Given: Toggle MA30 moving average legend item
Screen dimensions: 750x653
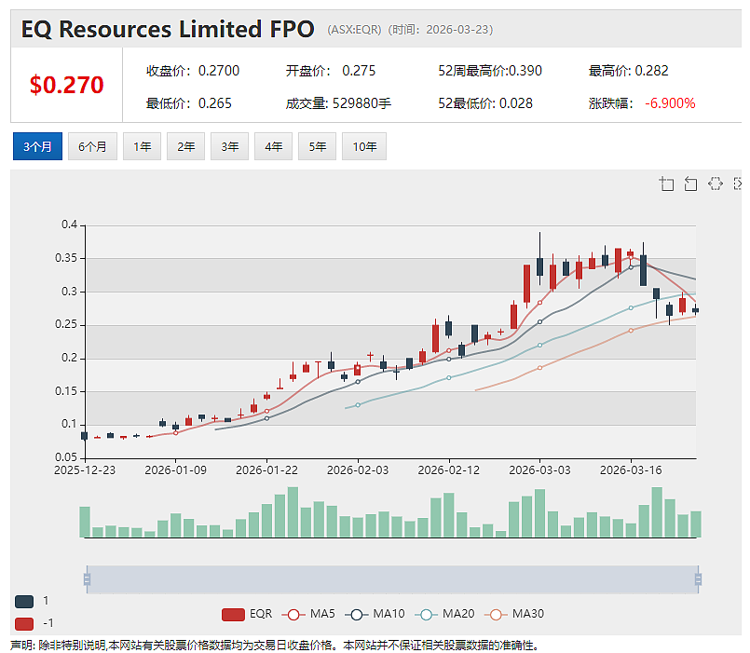Looking at the screenshot, I should 514,614.
